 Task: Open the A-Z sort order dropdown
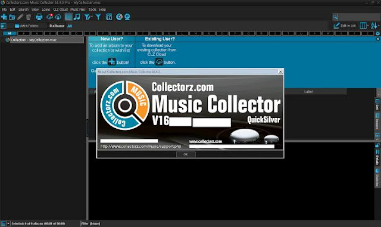coord(375,26)
